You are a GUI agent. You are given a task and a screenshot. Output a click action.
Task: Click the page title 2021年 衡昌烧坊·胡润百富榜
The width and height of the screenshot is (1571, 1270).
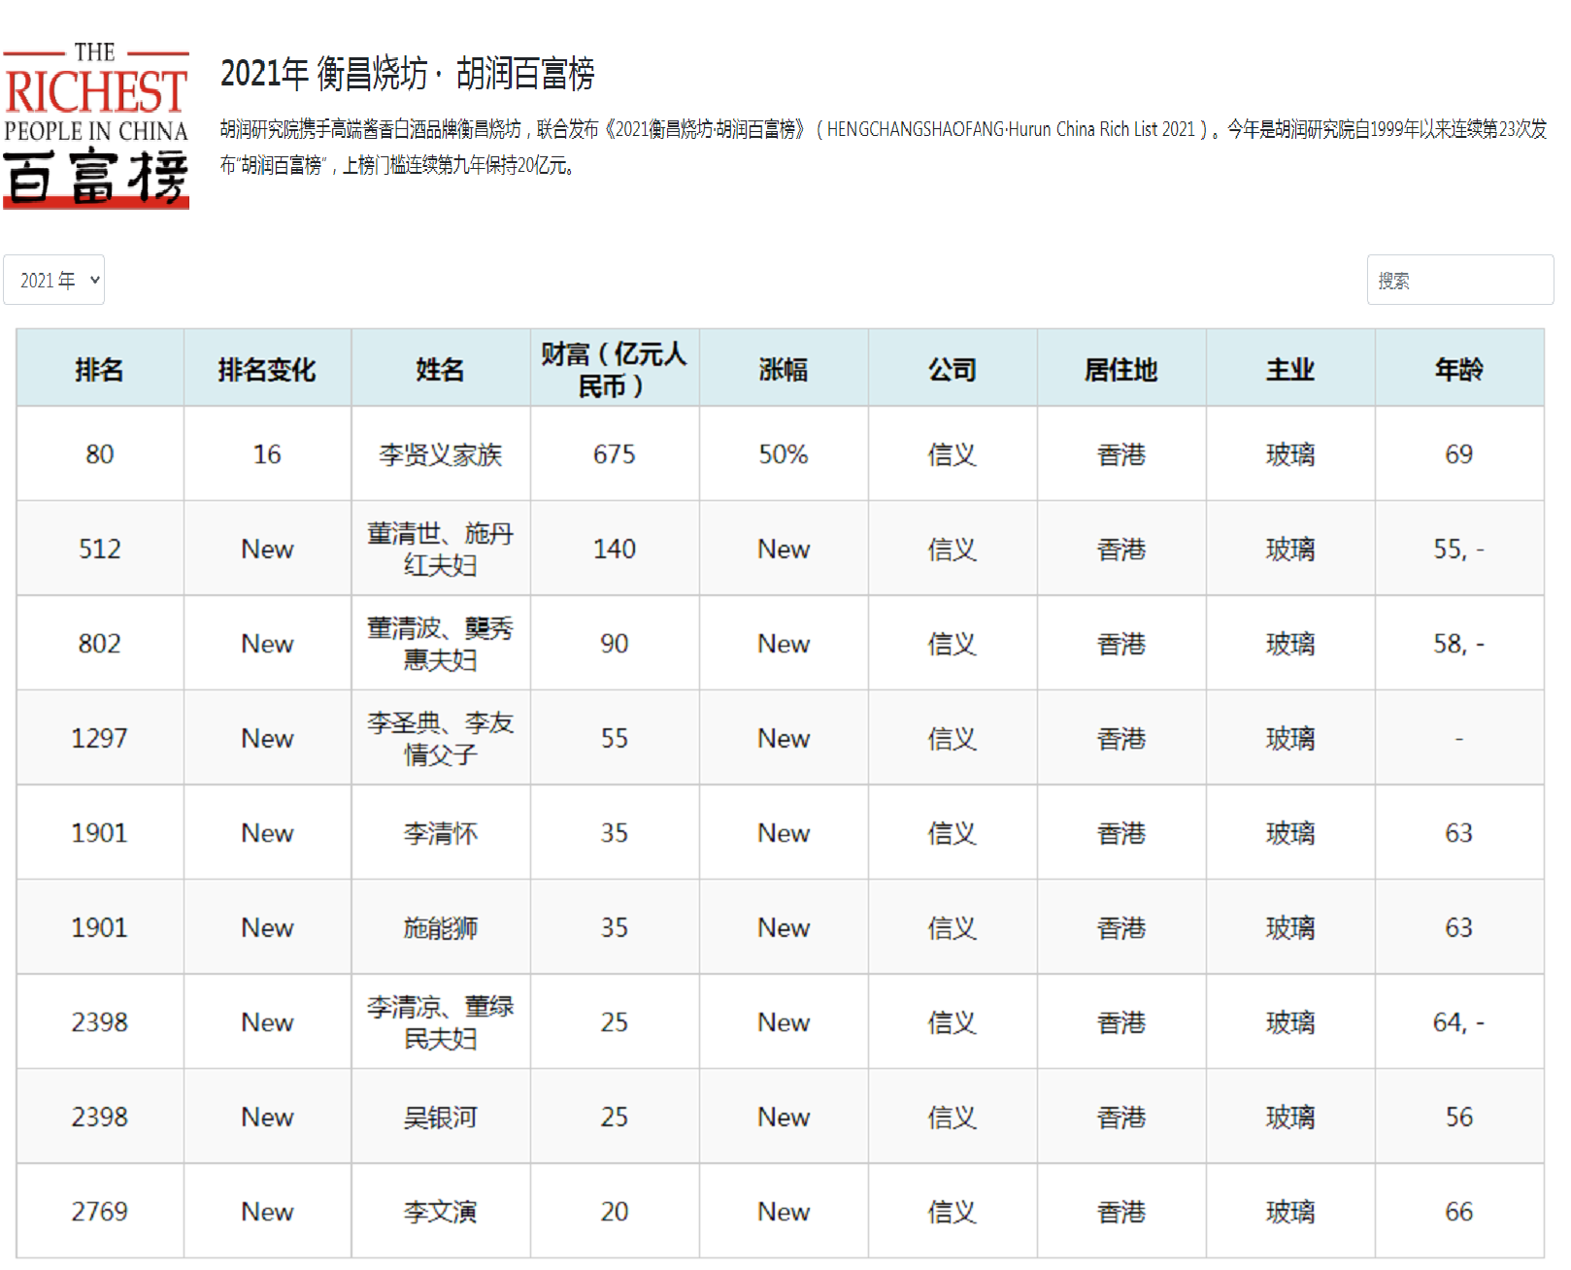(x=408, y=74)
